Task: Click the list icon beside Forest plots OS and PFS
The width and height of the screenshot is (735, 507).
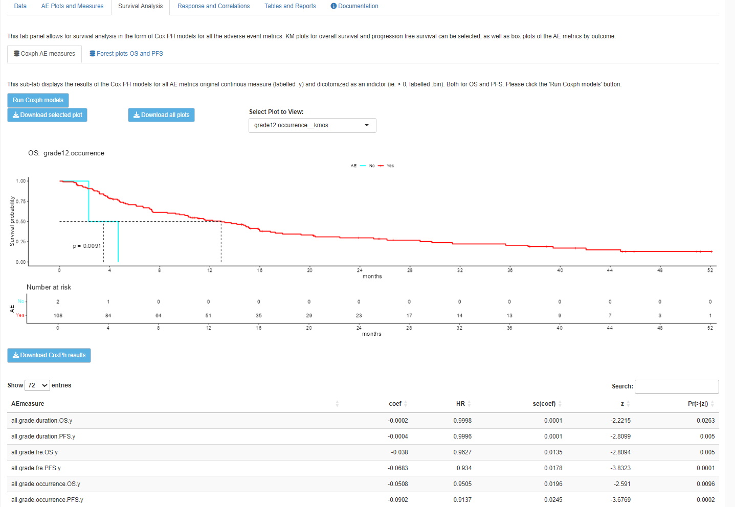Action: pos(92,53)
